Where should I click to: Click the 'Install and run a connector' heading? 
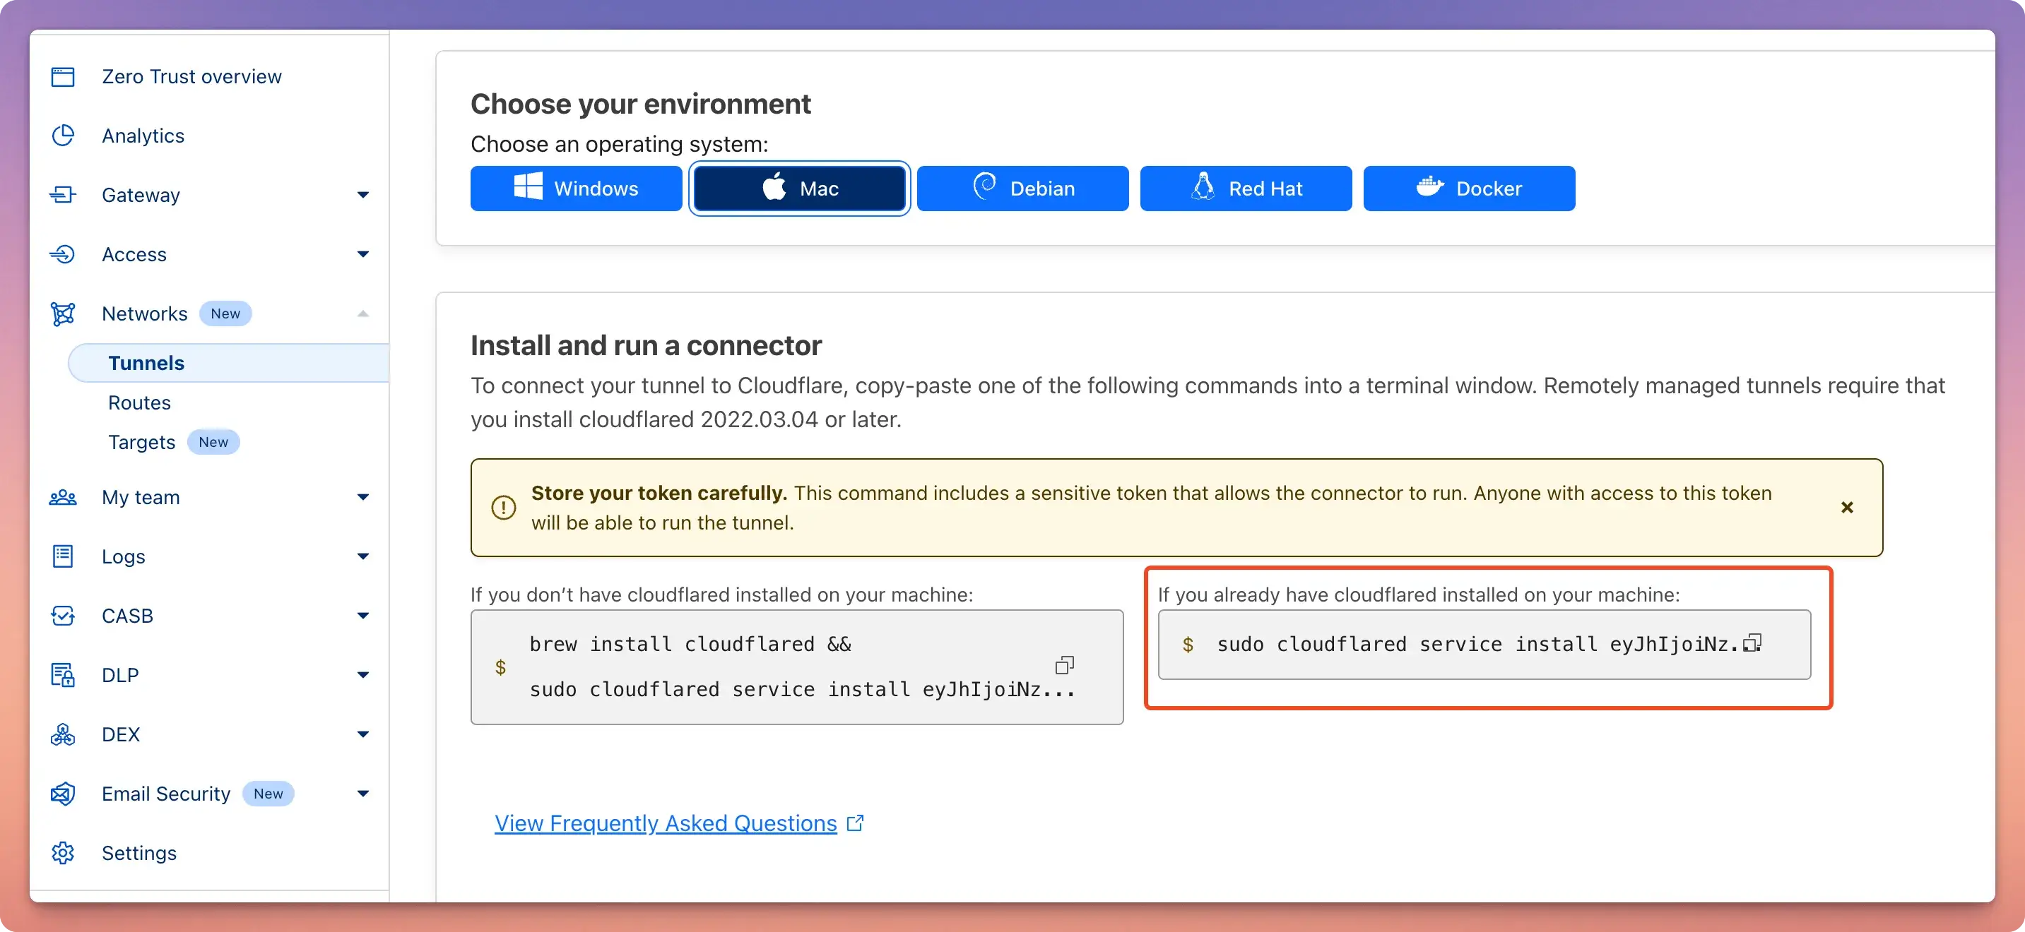tap(647, 346)
